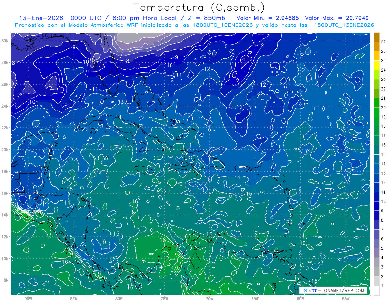Click the SisPi ONAMET/REP.DOM. logo box
The width and height of the screenshot is (392, 303).
333,290
